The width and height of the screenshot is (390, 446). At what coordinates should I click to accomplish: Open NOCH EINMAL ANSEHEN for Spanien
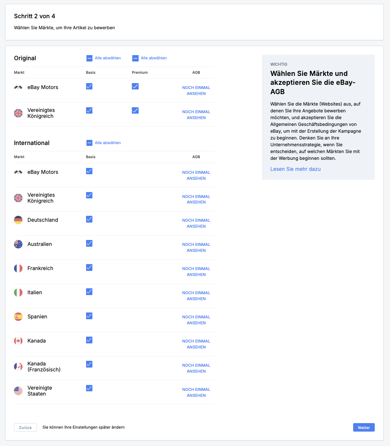point(196,320)
